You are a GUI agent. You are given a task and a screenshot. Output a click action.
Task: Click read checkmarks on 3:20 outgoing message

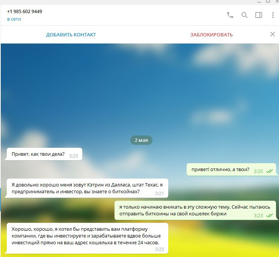[269, 171]
